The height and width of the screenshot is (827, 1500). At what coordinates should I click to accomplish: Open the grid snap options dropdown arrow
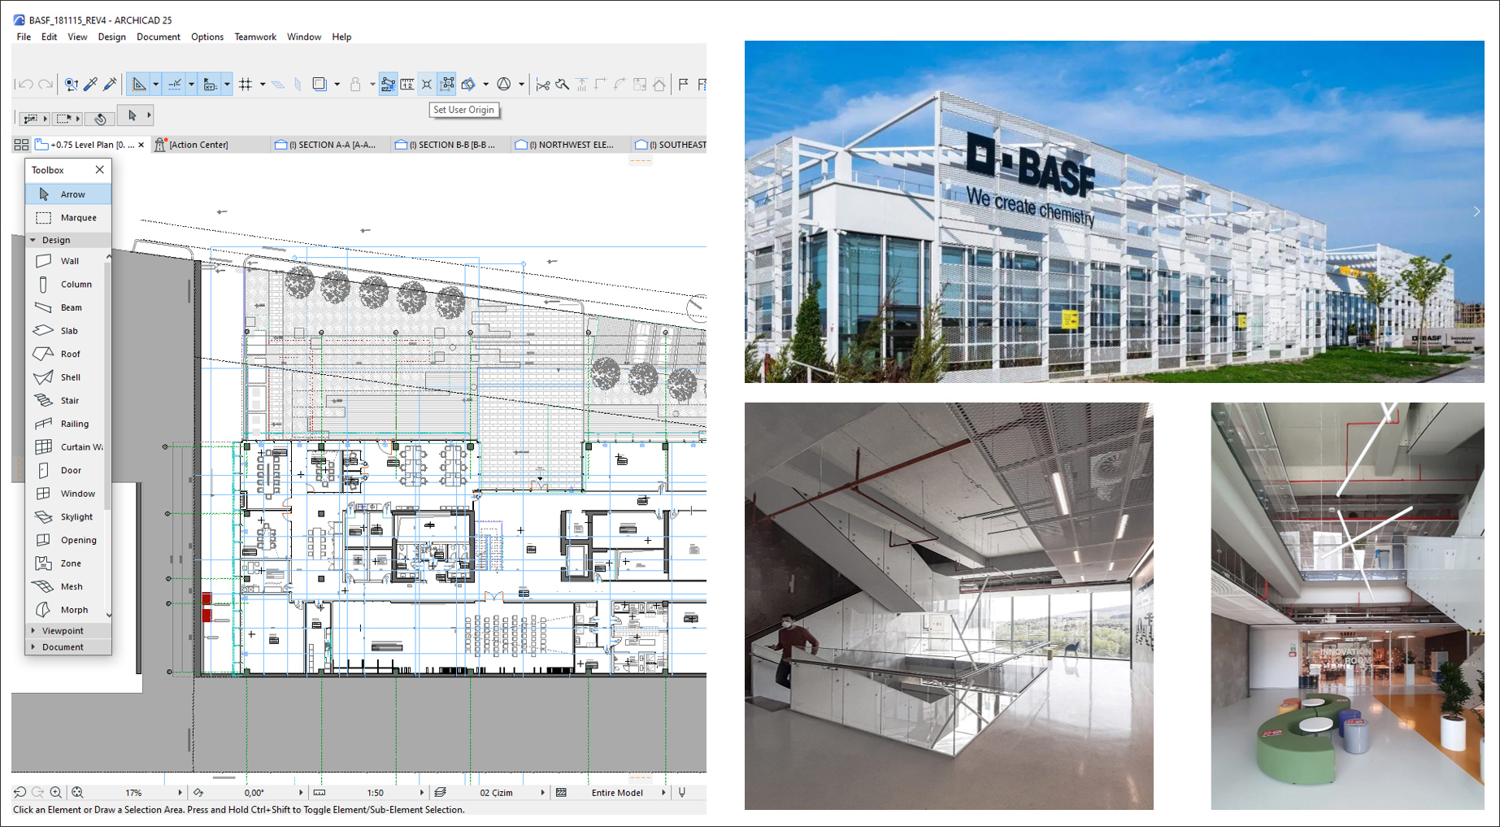263,84
